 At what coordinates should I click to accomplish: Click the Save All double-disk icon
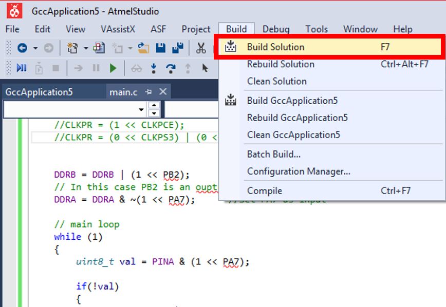coord(178,48)
